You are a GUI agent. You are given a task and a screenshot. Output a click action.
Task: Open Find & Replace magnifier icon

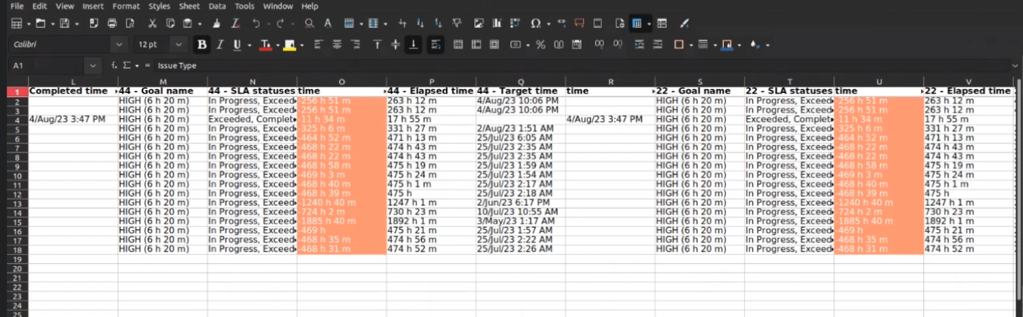310,23
